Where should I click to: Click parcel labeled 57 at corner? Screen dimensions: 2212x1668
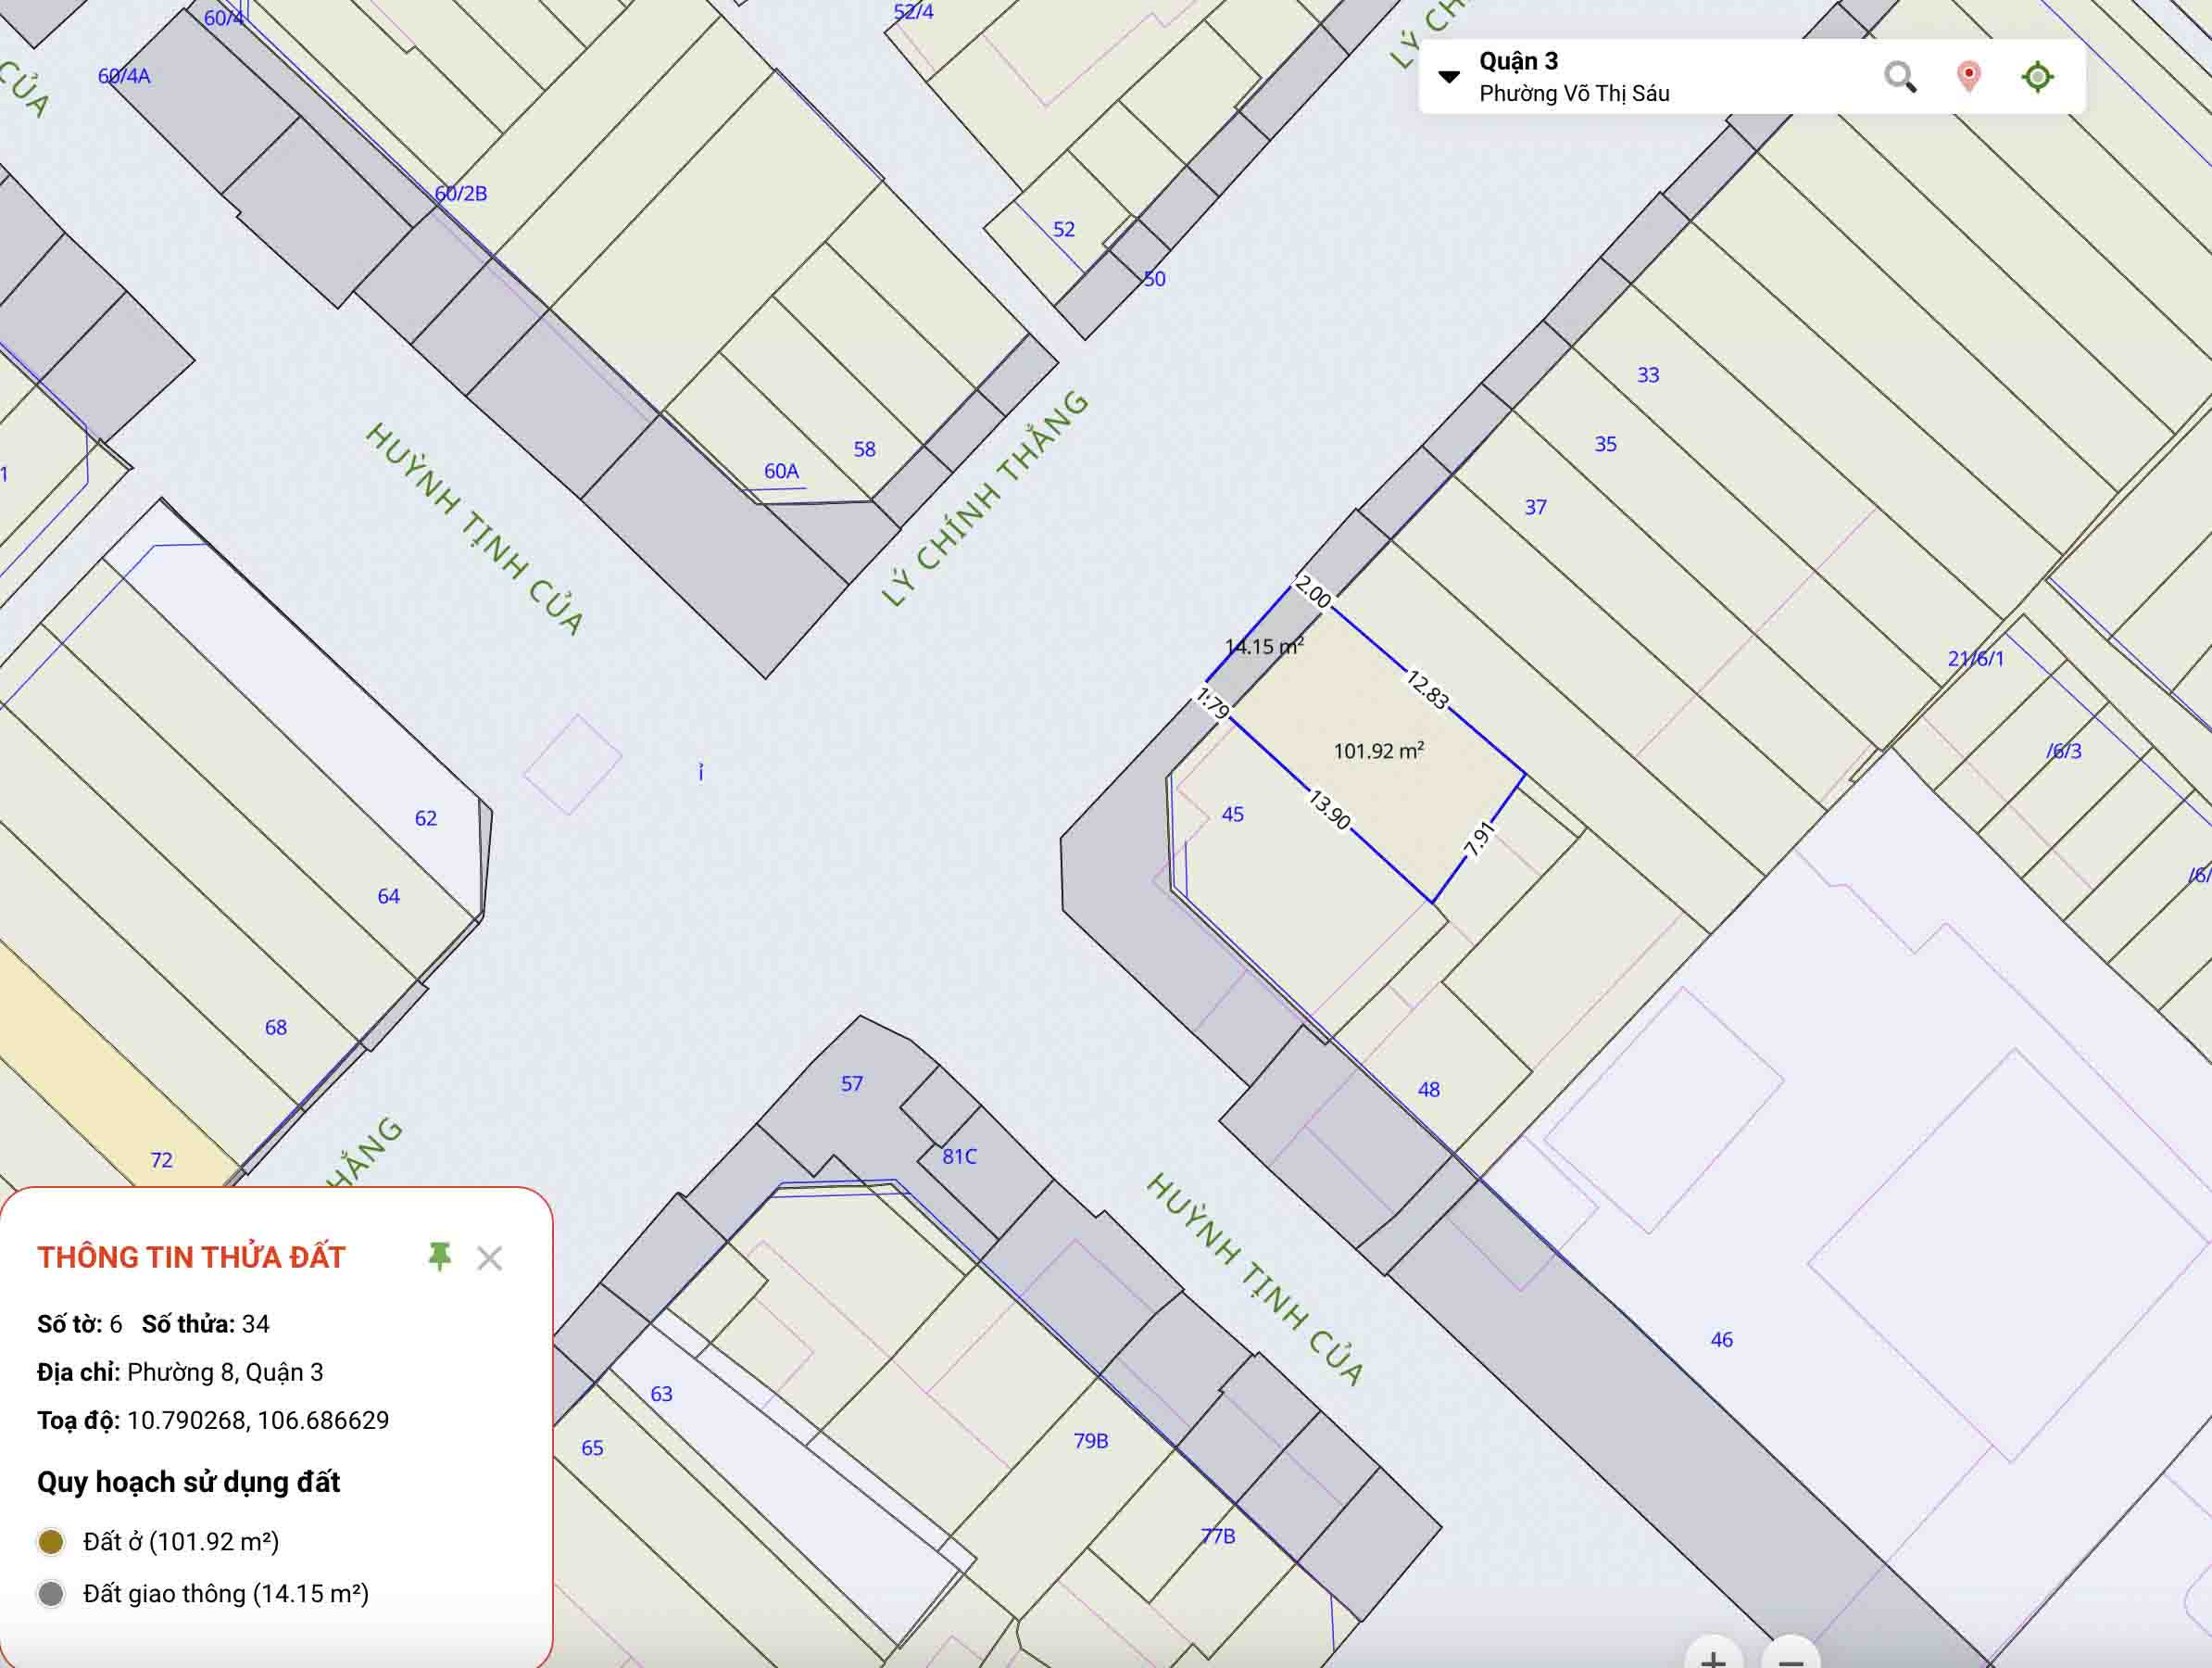click(x=851, y=1083)
